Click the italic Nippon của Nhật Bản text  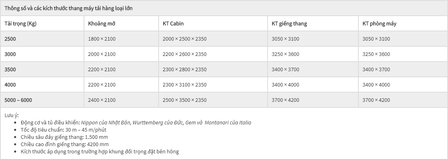[x=105, y=122]
